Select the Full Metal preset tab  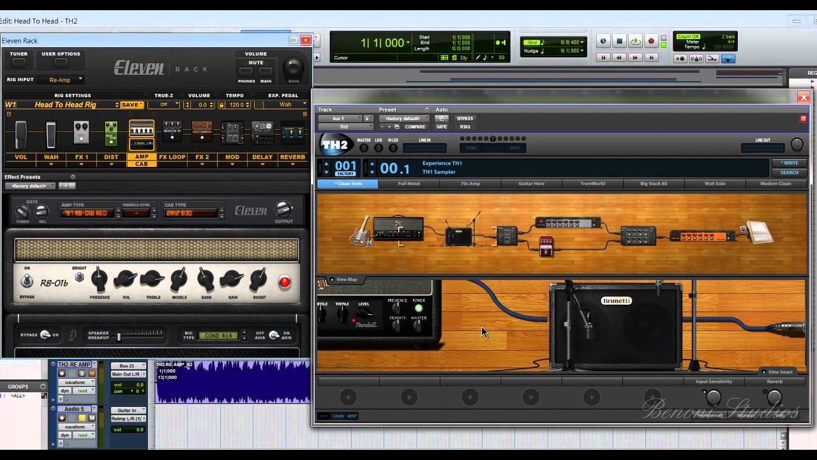tap(408, 184)
